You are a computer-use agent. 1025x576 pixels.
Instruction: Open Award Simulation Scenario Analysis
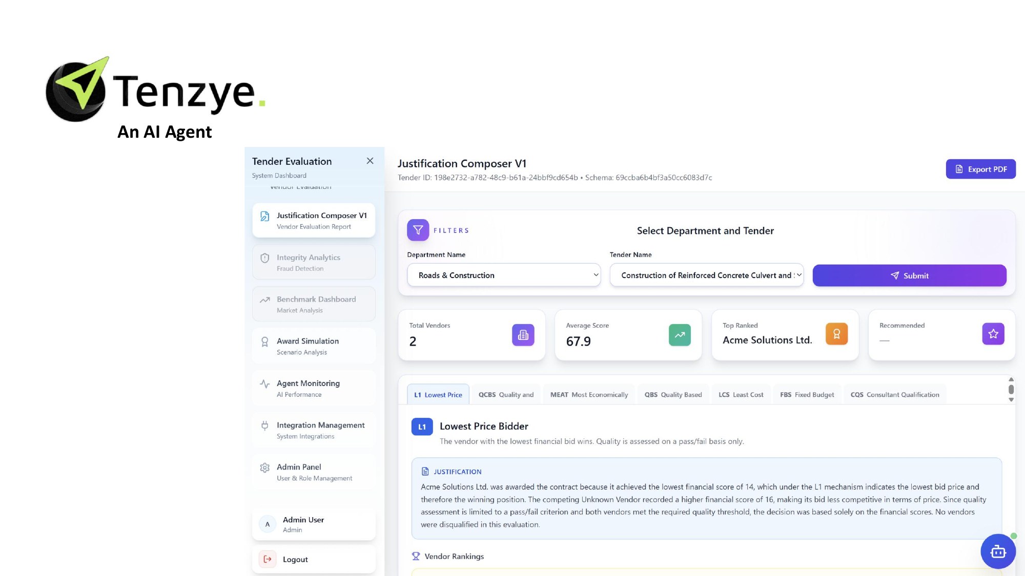[314, 346]
